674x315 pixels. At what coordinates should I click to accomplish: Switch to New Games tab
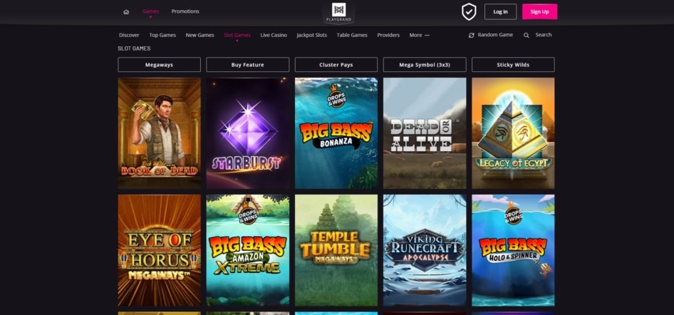[200, 35]
